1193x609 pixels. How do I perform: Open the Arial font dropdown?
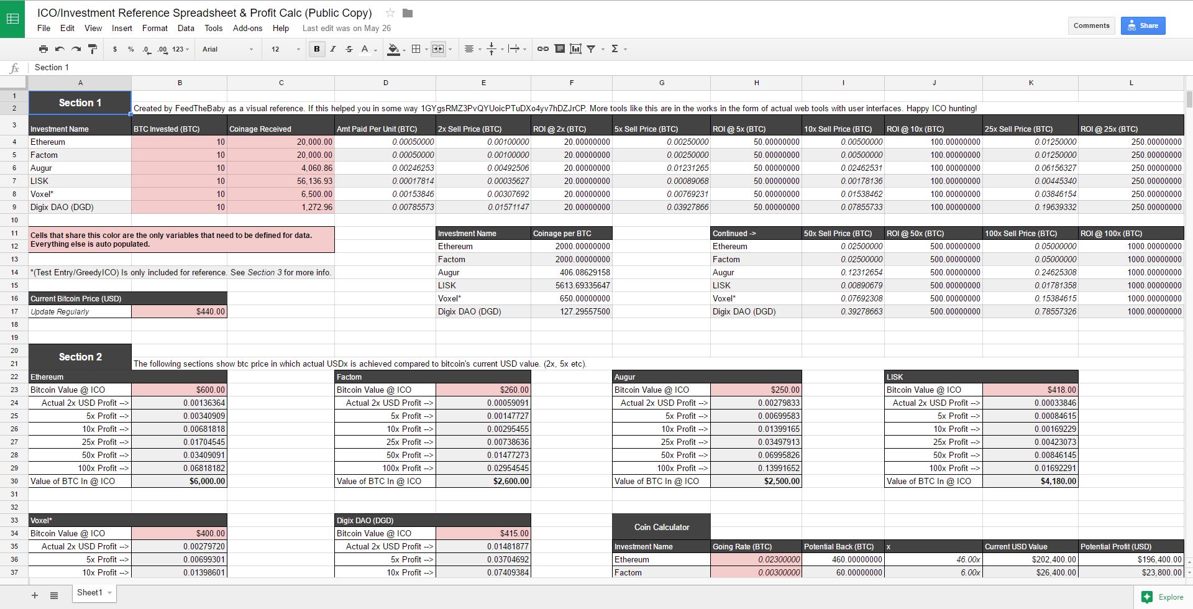point(227,49)
